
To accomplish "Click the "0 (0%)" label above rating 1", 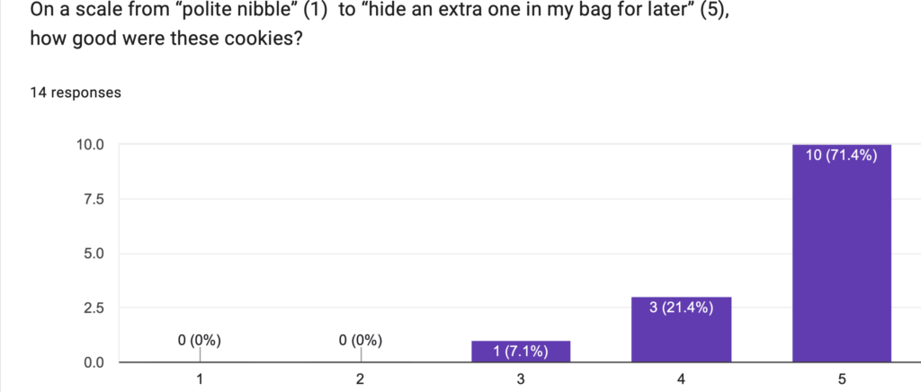I will (x=200, y=340).
